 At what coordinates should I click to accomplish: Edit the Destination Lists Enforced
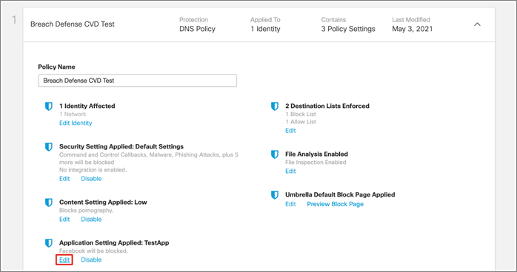pyautogui.click(x=290, y=131)
